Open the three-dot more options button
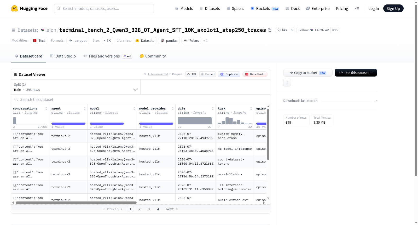This screenshot has height=225, width=418. (287, 83)
